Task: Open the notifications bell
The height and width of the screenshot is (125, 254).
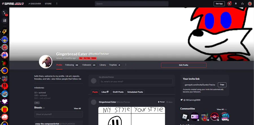Action: [236, 3]
